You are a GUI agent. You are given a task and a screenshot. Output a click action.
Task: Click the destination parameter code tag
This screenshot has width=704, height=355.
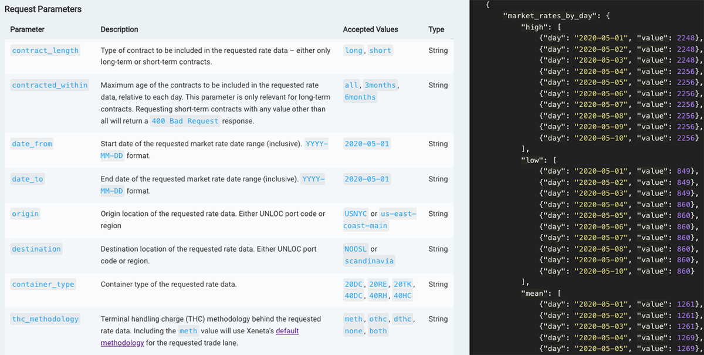tap(36, 249)
